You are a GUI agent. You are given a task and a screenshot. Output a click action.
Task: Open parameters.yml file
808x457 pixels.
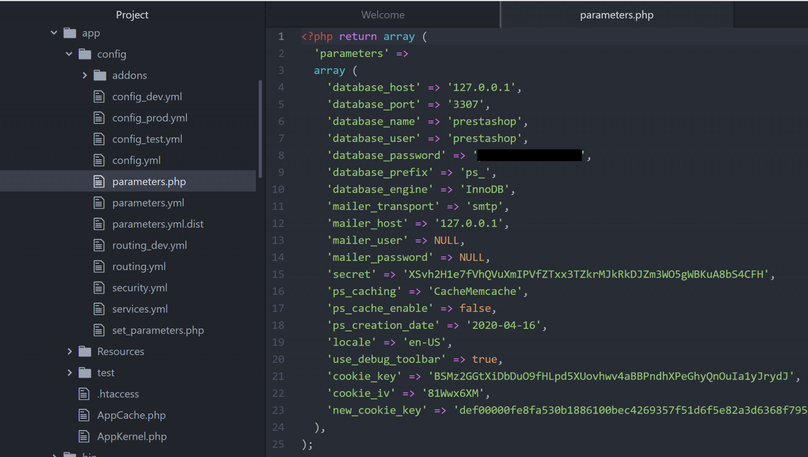pyautogui.click(x=148, y=203)
